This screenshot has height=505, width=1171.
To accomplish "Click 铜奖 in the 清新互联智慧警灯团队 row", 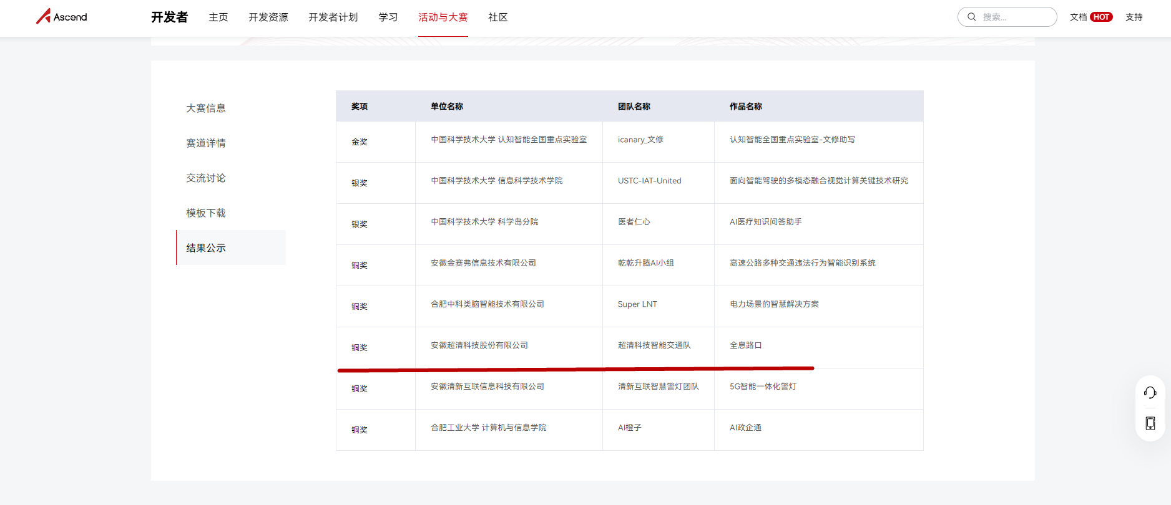I will (x=360, y=389).
